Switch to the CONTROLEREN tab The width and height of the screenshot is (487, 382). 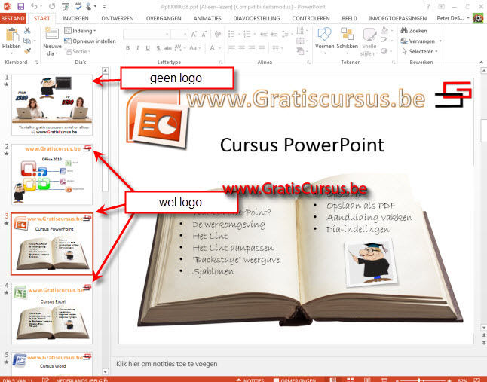[311, 18]
